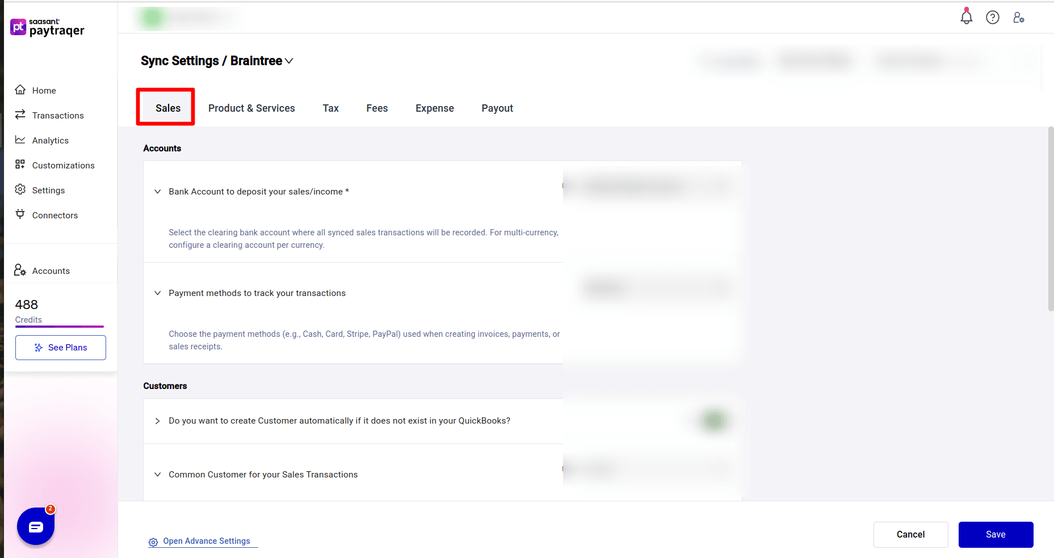The width and height of the screenshot is (1054, 558).
Task: Click the Credits progress bar
Action: click(59, 327)
